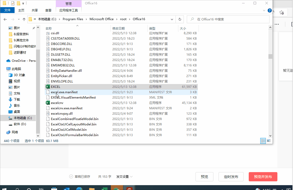Open 音乐 folder in sidebar
The width and height of the screenshot is (293, 190).
[14, 105]
